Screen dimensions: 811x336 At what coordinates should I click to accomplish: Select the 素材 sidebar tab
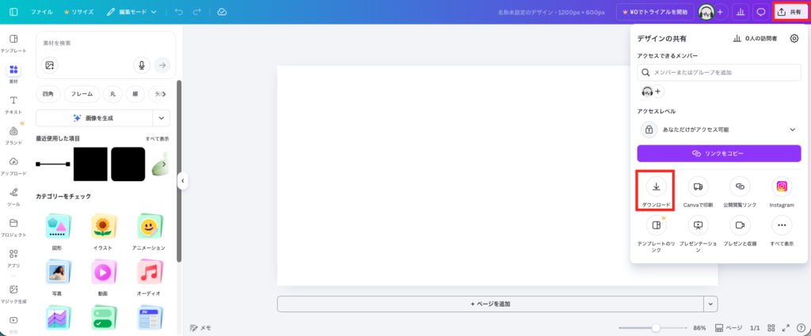click(13, 74)
